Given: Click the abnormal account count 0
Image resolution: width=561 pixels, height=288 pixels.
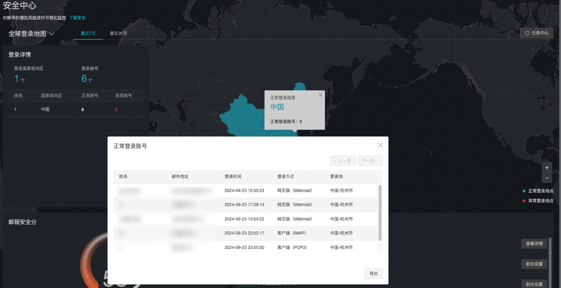Looking at the screenshot, I should pyautogui.click(x=116, y=110).
